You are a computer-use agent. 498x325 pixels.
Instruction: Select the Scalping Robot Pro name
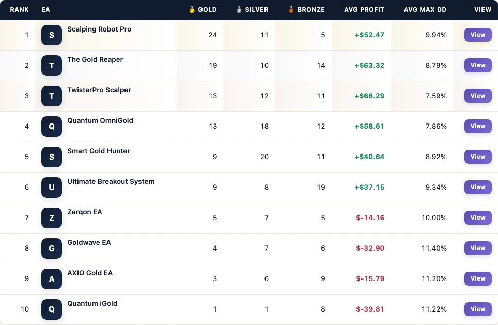coord(99,29)
